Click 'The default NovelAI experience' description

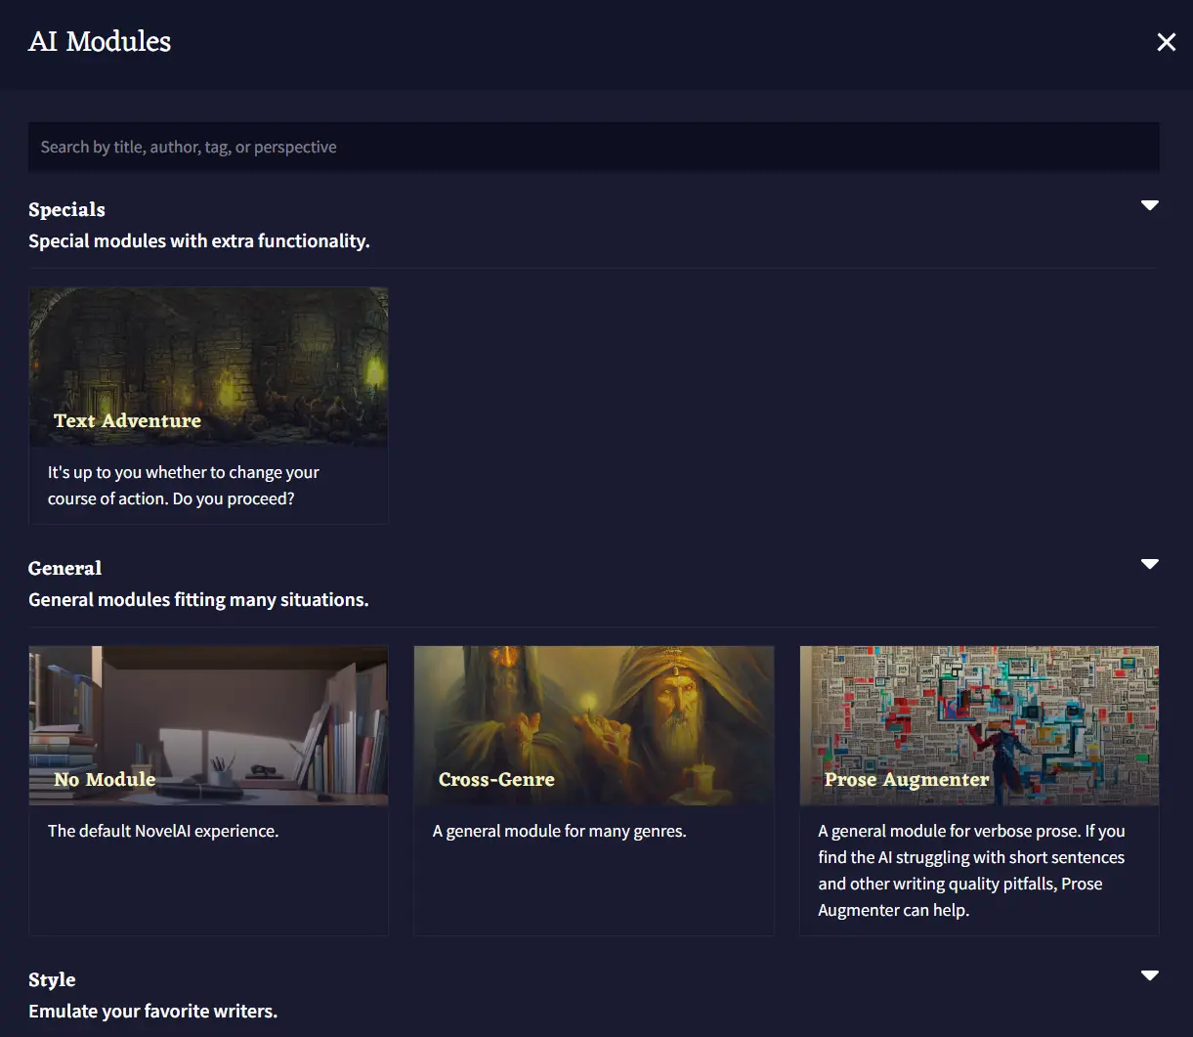(x=163, y=832)
